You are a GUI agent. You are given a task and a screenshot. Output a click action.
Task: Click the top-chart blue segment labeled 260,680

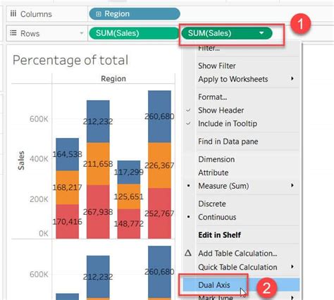pyautogui.click(x=159, y=116)
